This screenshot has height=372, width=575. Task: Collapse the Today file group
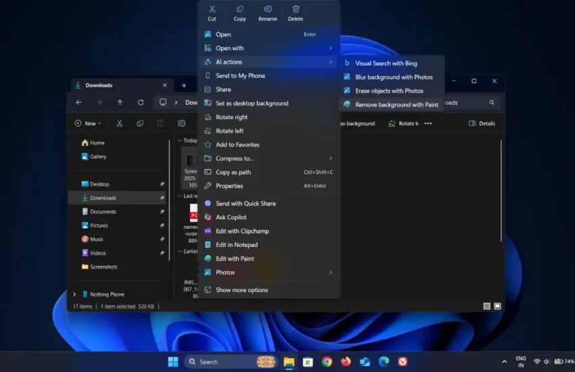[x=180, y=141]
